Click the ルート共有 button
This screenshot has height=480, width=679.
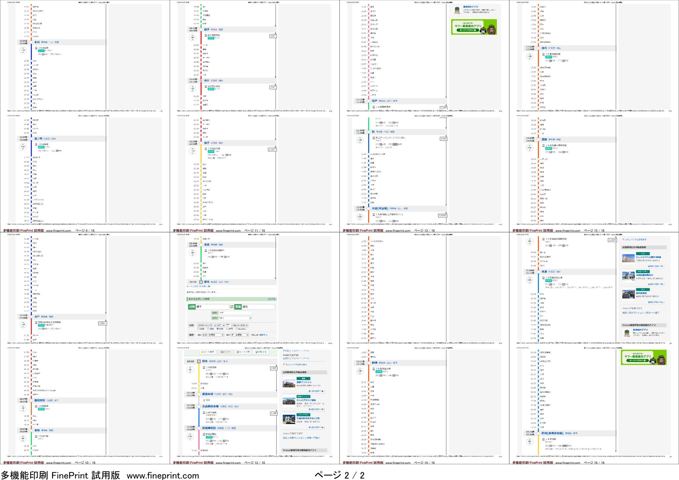243,352
